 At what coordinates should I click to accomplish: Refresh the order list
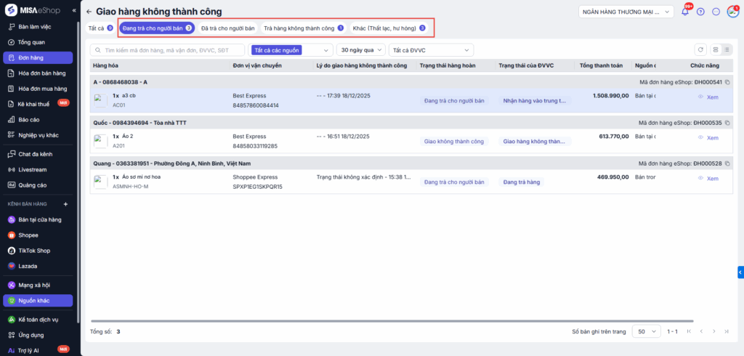pos(700,49)
